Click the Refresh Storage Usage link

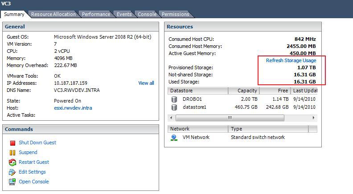pos(291,60)
